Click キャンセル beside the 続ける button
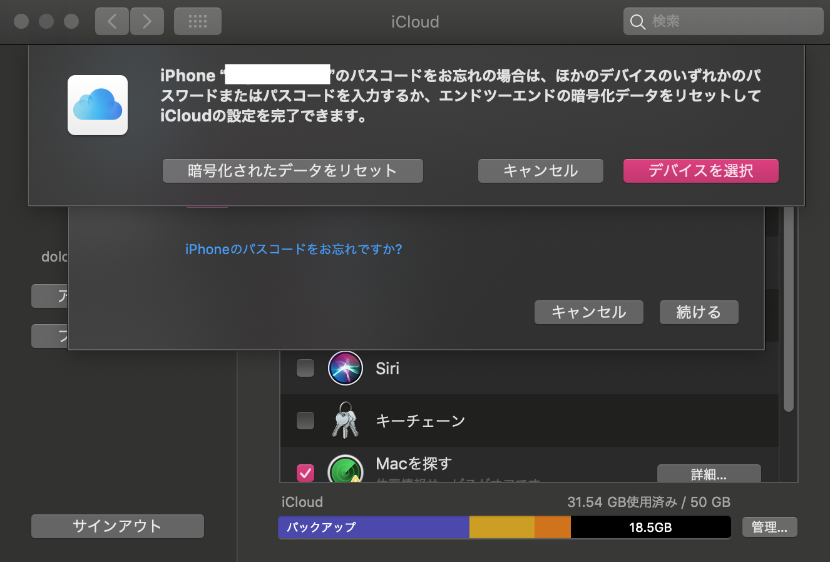830x562 pixels. coord(589,312)
